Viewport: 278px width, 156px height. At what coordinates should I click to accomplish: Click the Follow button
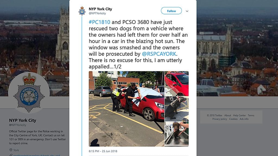coord(171,11)
